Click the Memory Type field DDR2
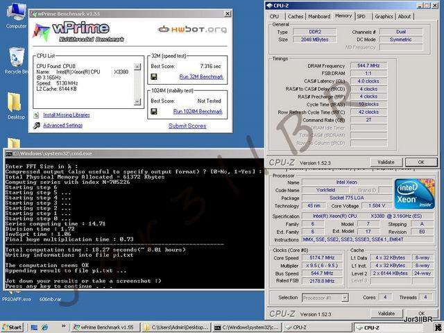The height and width of the screenshot is (333, 444). [314, 32]
